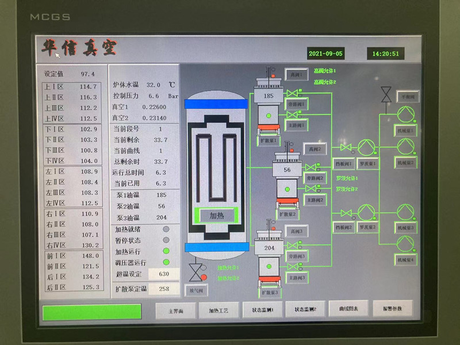Click the 调压器运行 green indicator lamp
The width and height of the screenshot is (460, 345).
pos(166,262)
